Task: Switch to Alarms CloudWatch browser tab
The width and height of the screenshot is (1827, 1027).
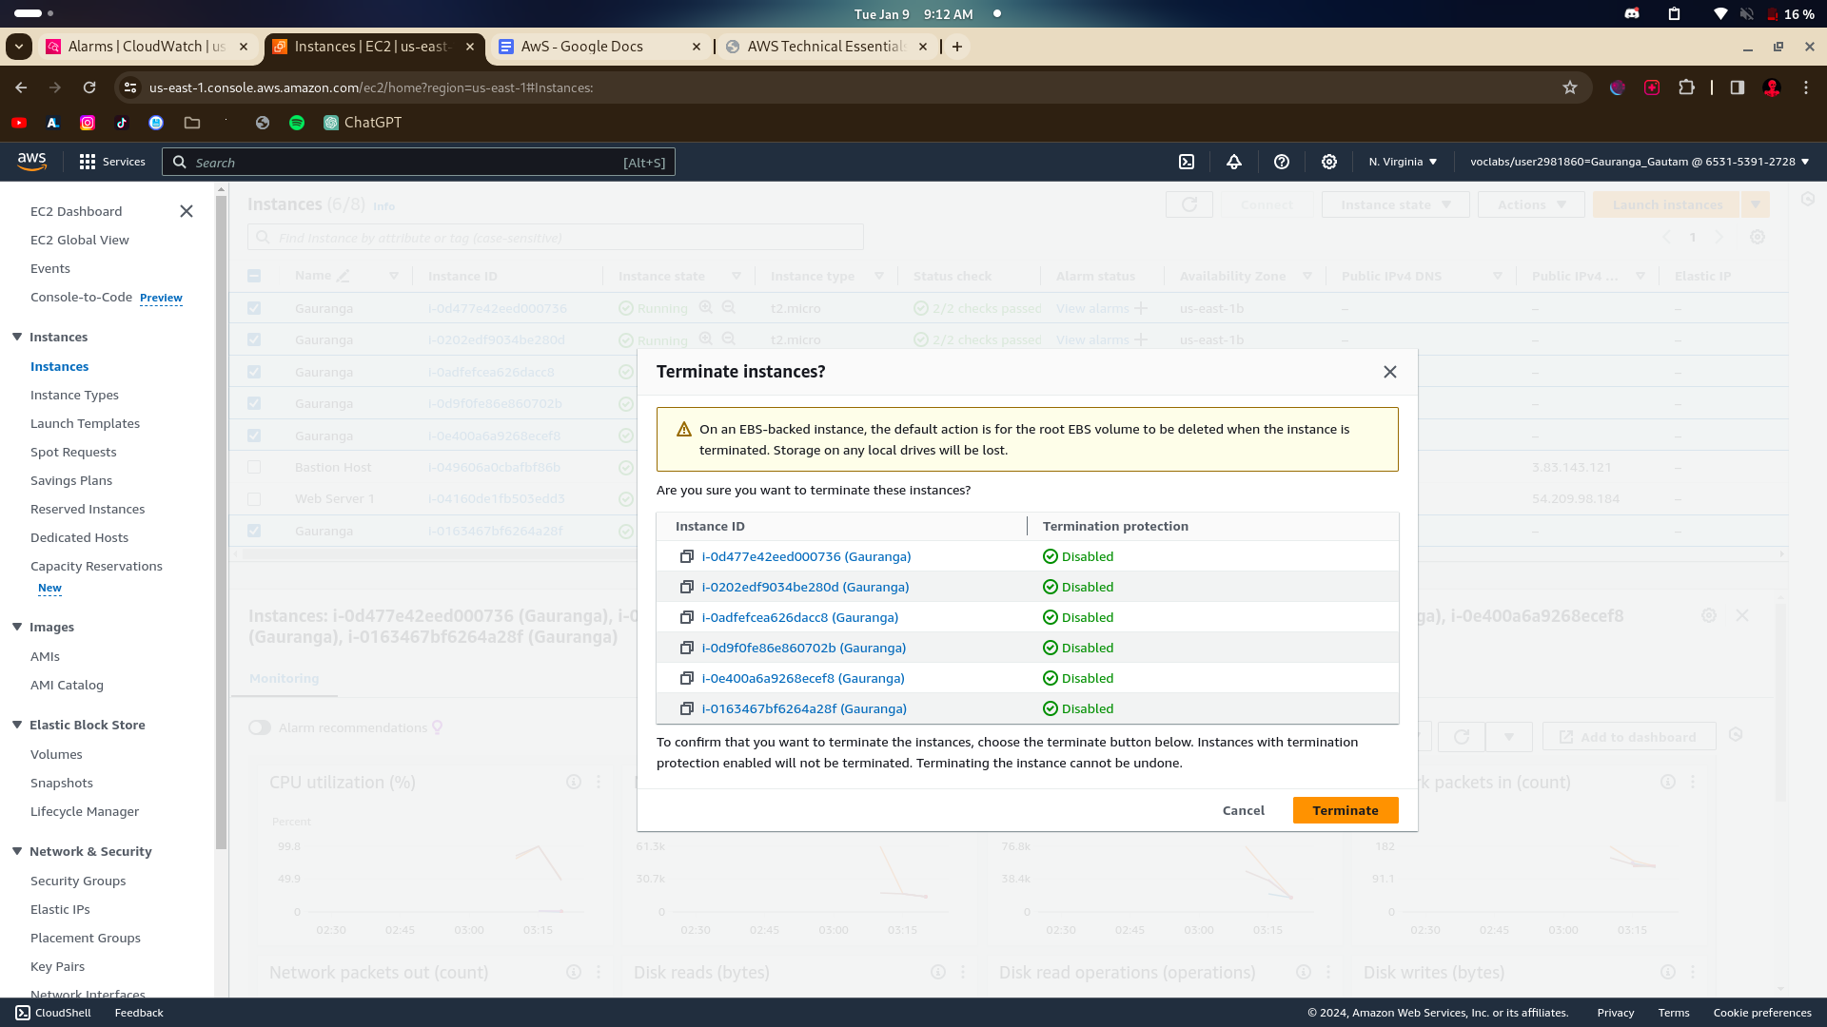Action: (146, 47)
